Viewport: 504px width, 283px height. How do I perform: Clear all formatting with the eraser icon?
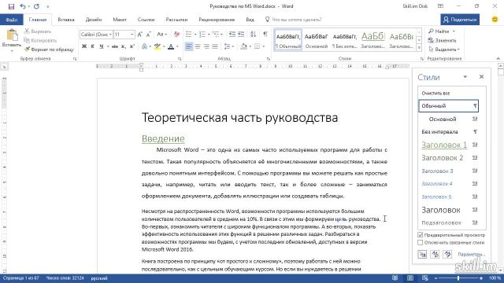coord(176,35)
